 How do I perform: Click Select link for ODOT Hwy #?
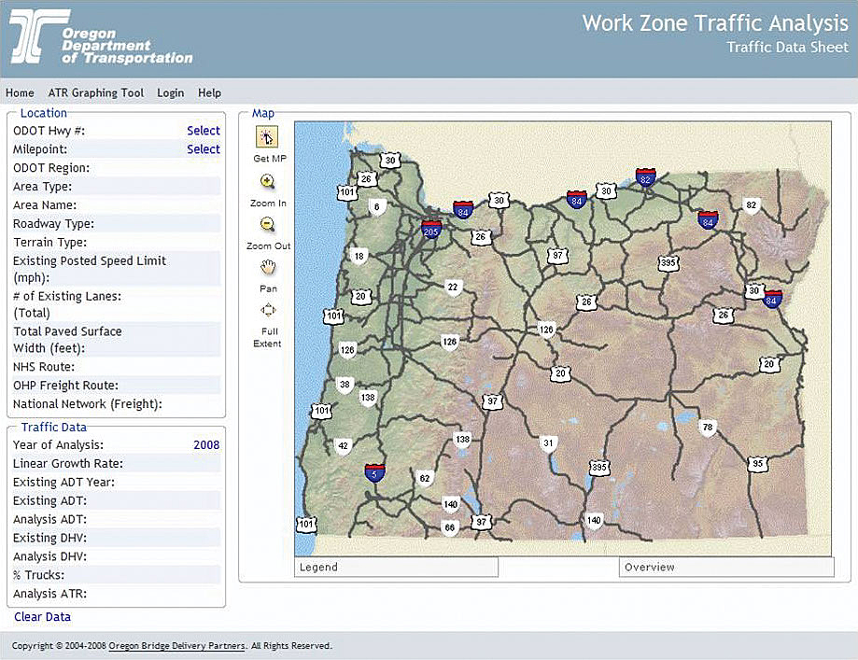[x=204, y=131]
